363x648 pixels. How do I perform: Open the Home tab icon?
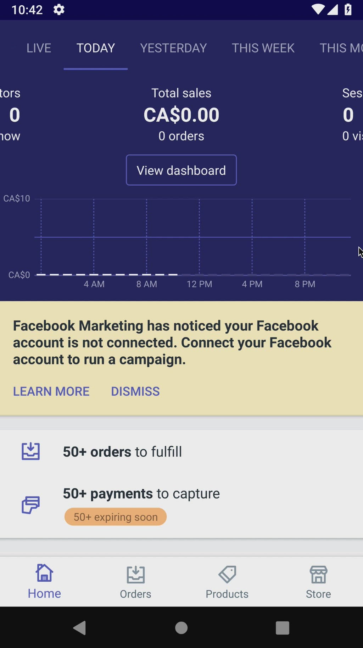[x=44, y=573]
